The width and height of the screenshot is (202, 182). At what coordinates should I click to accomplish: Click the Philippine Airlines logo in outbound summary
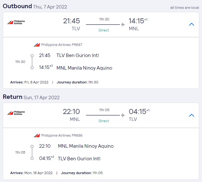click(16, 22)
